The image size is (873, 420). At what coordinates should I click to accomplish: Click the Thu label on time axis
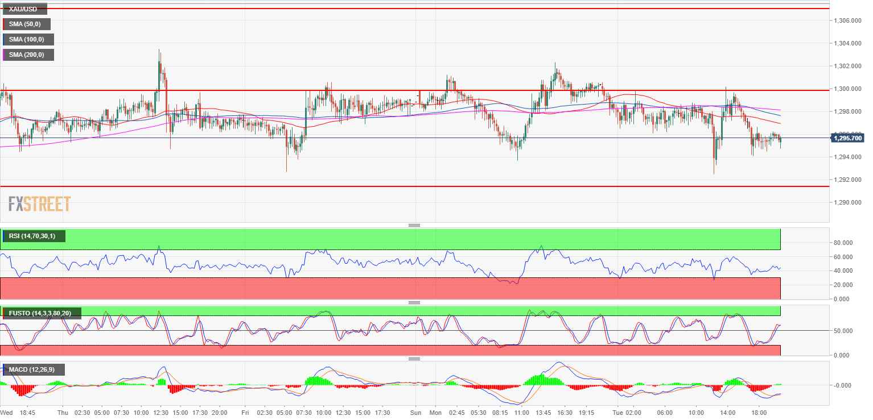pos(63,413)
